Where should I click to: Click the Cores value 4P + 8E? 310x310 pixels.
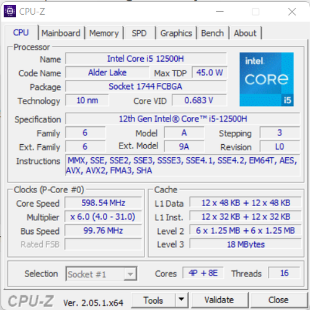[203, 273]
